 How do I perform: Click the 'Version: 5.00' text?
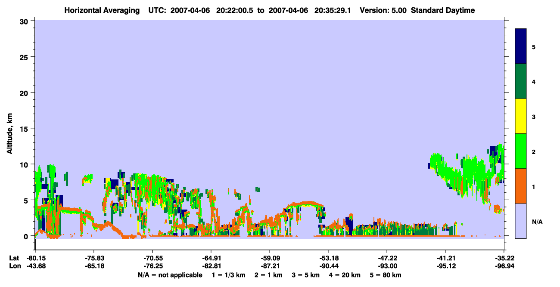pyautogui.click(x=383, y=10)
